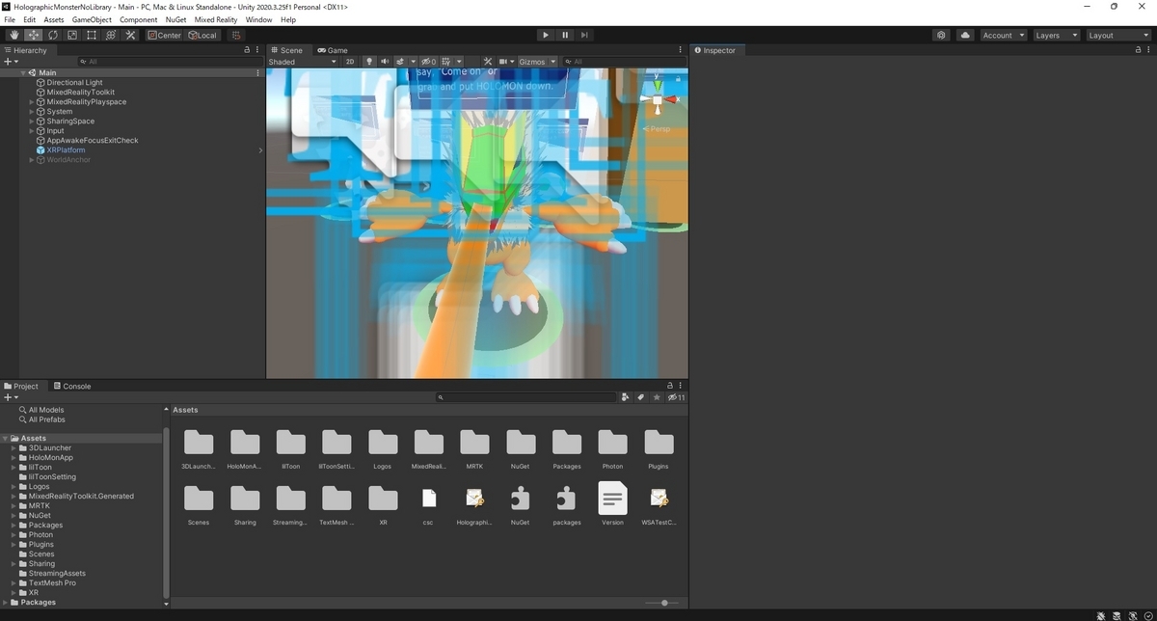The width and height of the screenshot is (1157, 621).
Task: Select the Rotate tool
Action: click(x=52, y=35)
